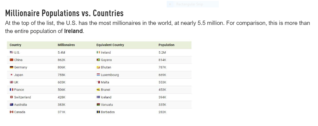
Task: Click the Japan flag icon
Action: [x=11, y=75]
